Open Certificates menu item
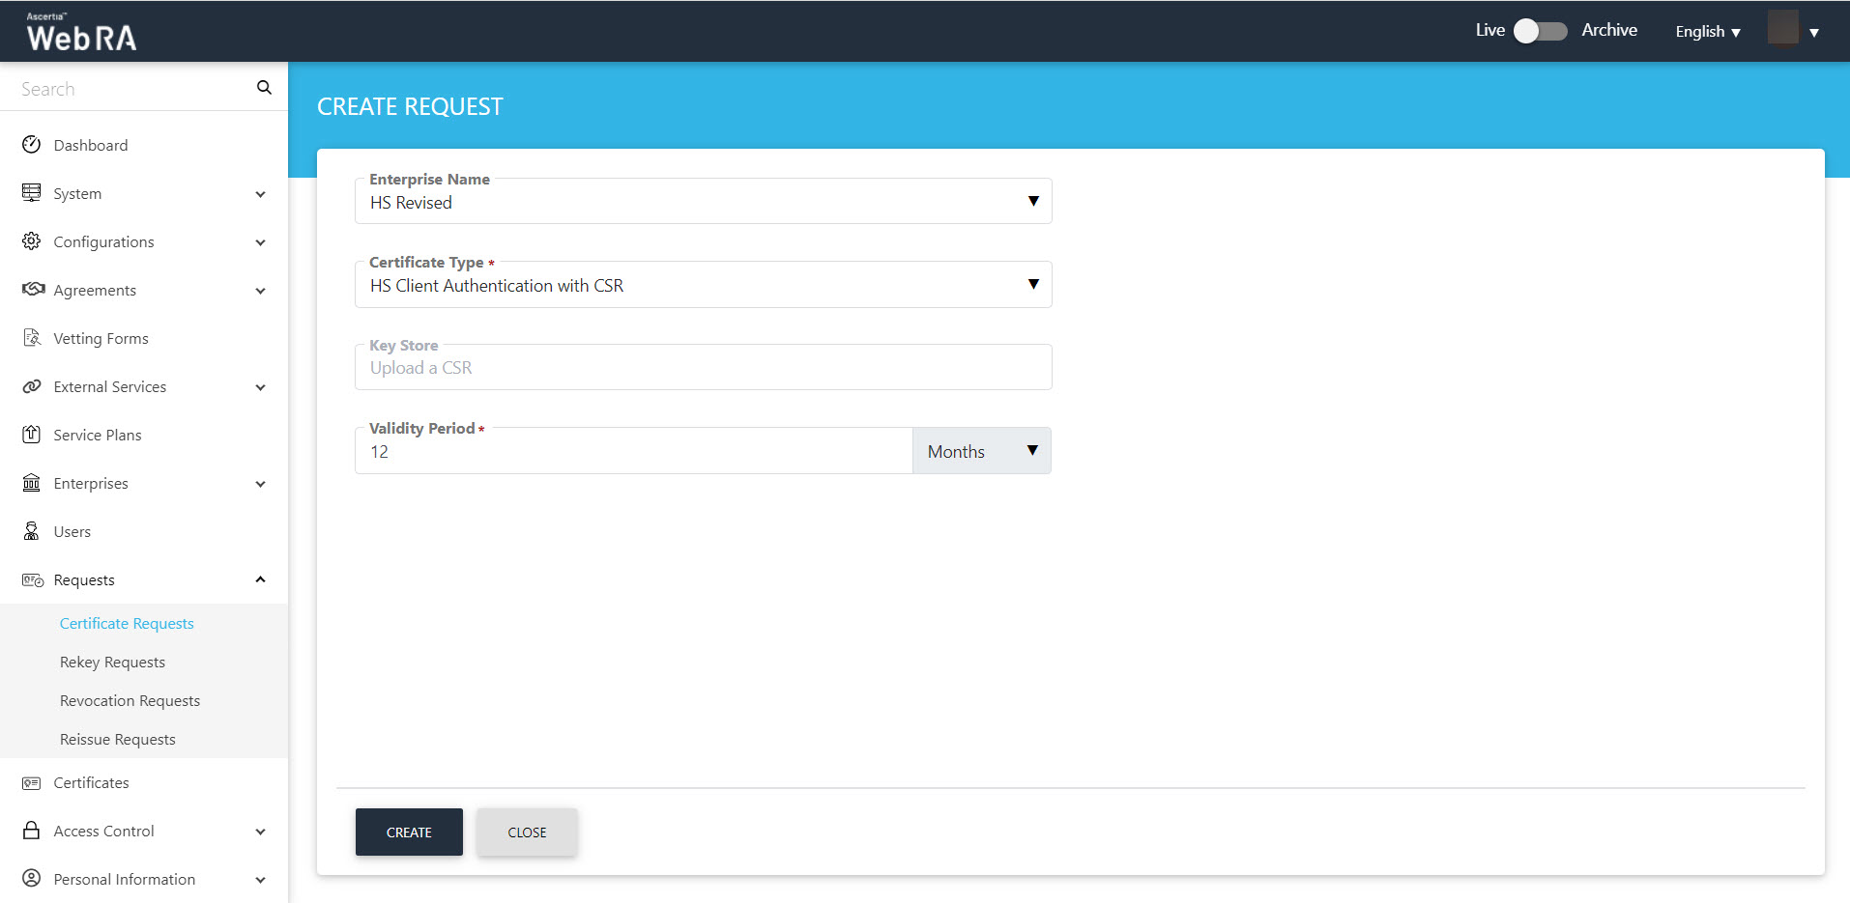The width and height of the screenshot is (1850, 903). [x=92, y=782]
